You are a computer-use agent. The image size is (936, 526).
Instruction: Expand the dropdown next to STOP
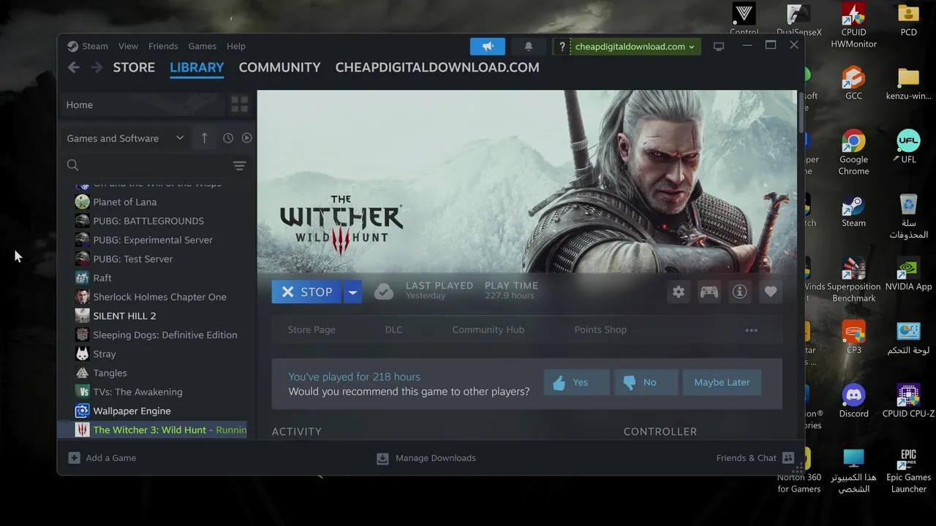coord(352,292)
